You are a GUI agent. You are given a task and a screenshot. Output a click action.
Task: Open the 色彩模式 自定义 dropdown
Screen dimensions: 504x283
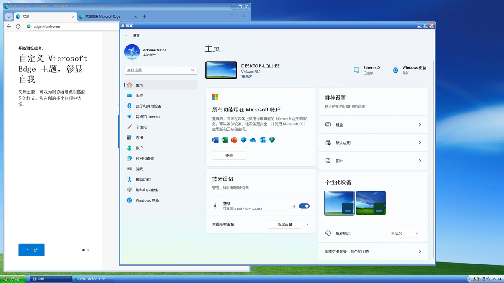point(405,233)
